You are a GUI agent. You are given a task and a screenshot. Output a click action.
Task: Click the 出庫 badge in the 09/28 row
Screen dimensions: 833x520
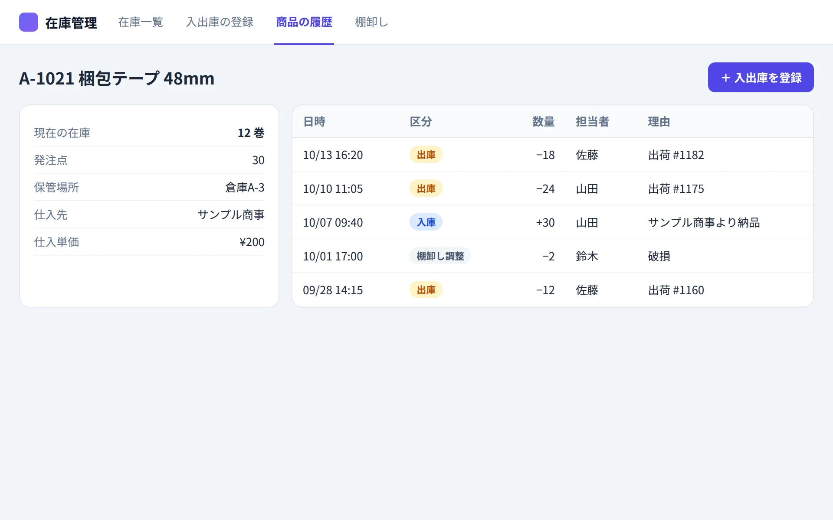pos(426,290)
